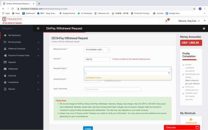208x130 pixels.
Task: Click the browser back arrow
Action: (3, 9)
